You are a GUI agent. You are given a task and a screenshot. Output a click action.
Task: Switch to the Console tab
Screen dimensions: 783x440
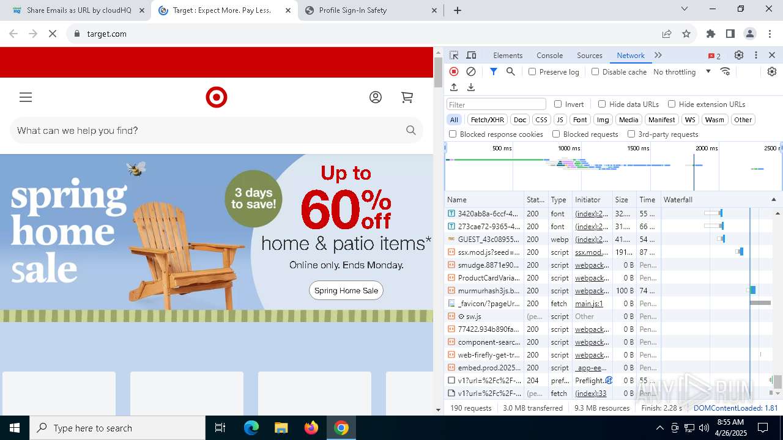(549, 55)
